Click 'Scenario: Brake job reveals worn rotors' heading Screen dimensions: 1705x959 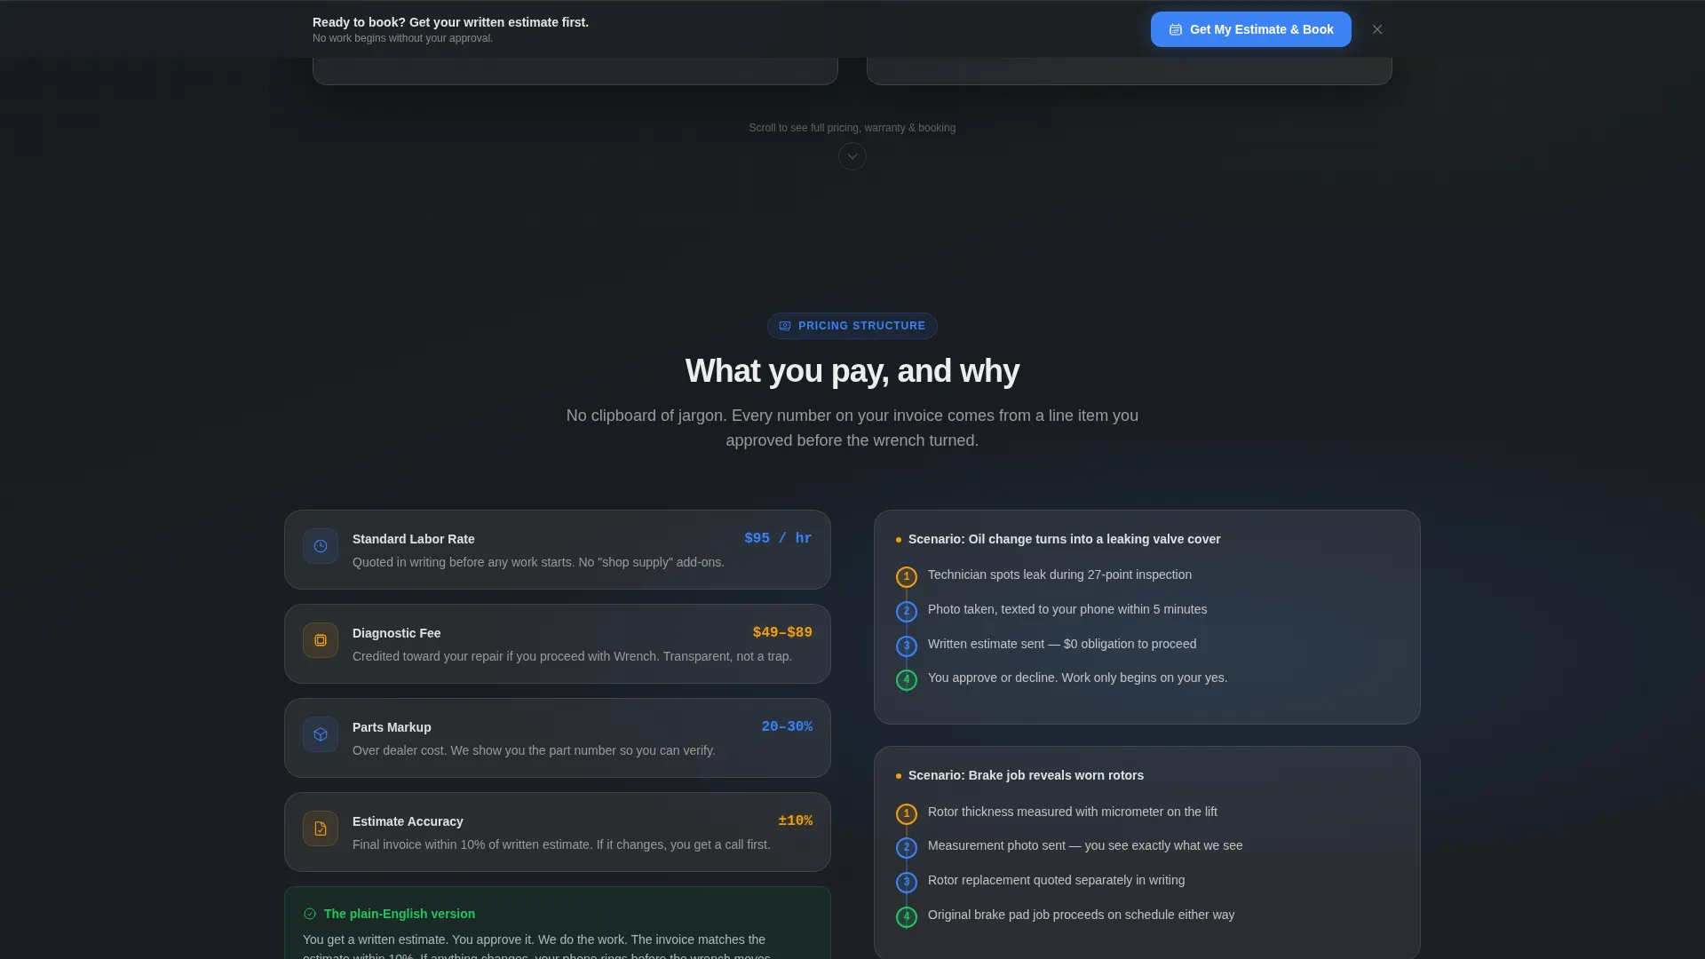click(1026, 775)
